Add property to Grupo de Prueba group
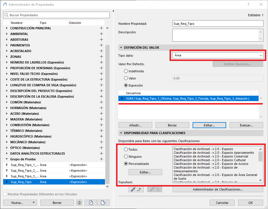 [x=101, y=159]
